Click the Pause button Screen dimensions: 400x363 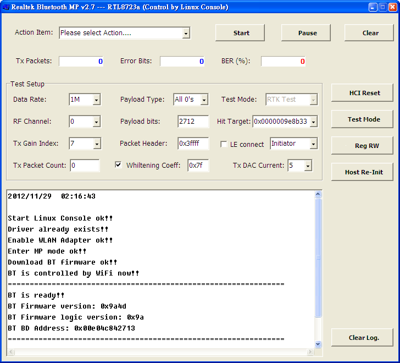pos(306,33)
